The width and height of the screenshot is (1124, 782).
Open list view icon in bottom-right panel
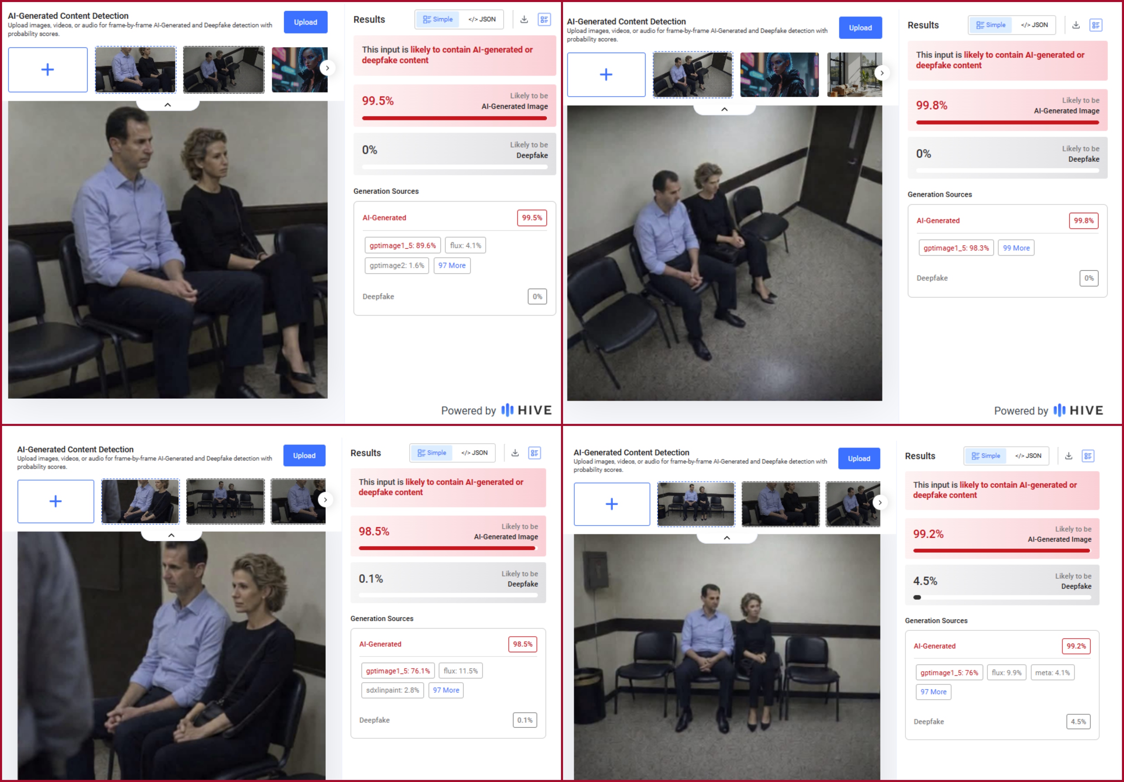(1088, 456)
